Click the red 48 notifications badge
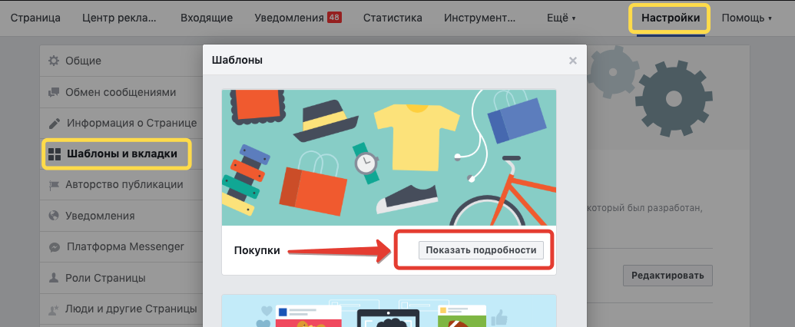 coord(334,18)
